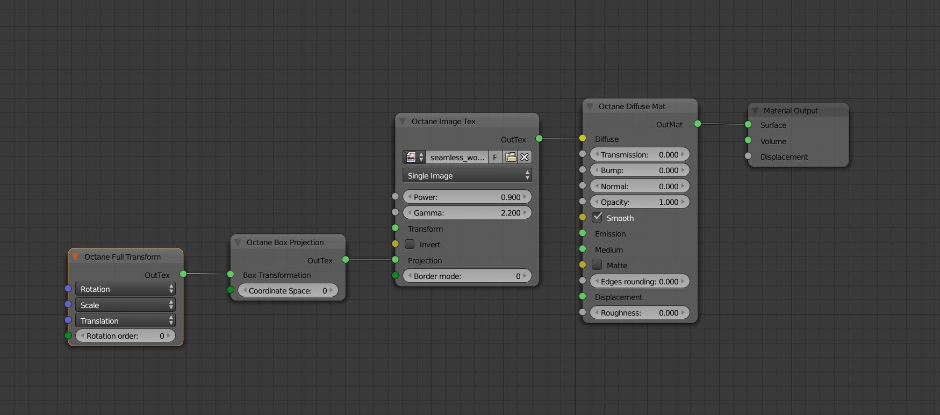Viewport: 940px width, 415px height.
Task: Increase Power with its right arrow
Action: tap(525, 197)
